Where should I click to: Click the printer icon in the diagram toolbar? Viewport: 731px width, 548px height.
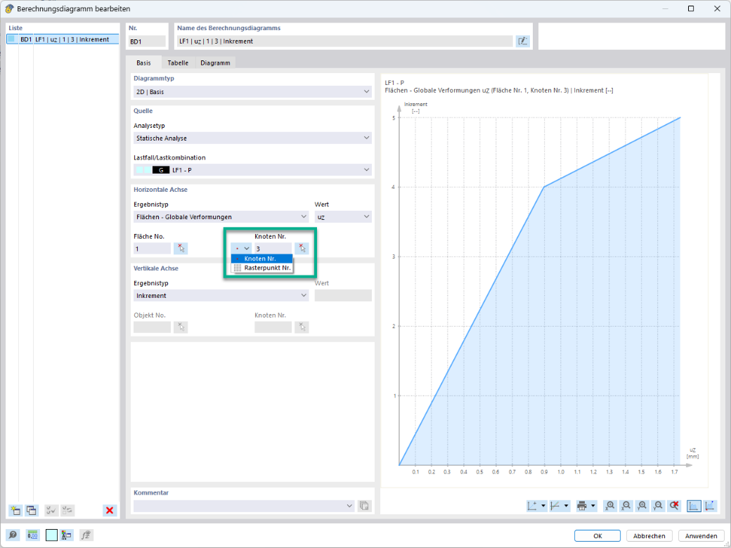pos(582,506)
